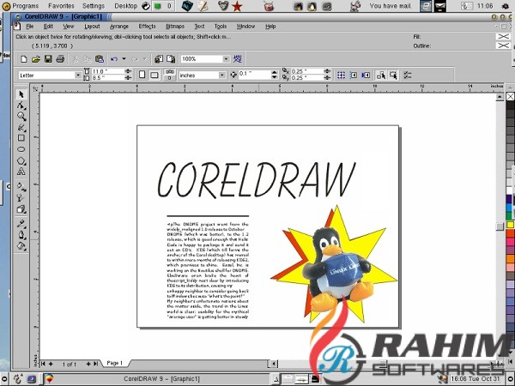Open the Edit menu
The height and width of the screenshot is (386, 515).
(x=48, y=27)
